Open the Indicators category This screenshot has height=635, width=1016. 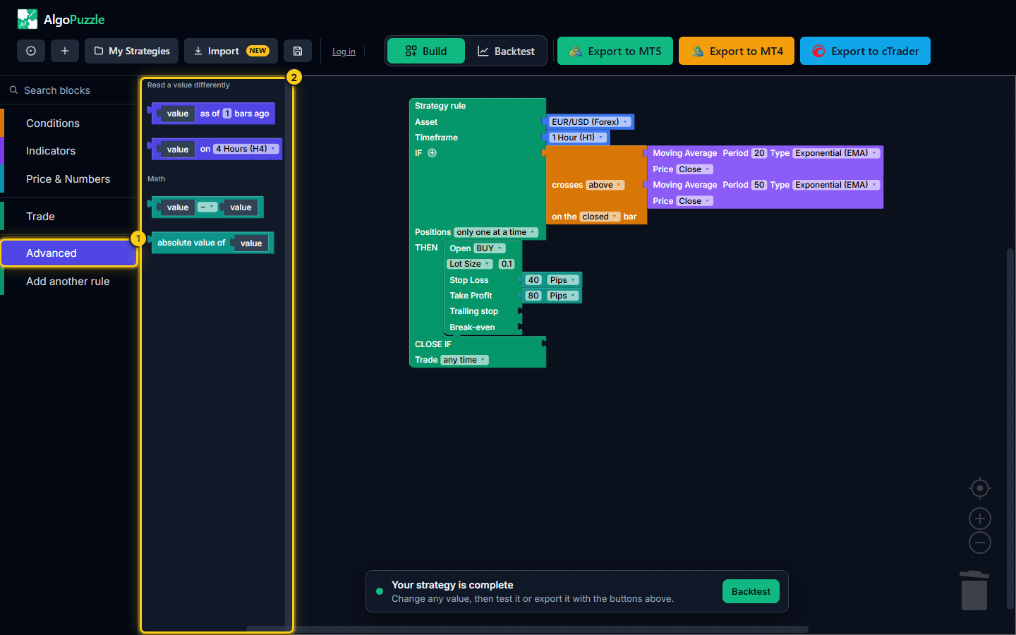tap(69, 151)
